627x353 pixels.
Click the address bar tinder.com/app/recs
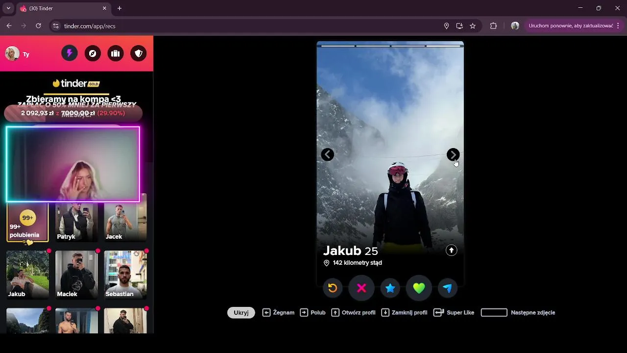pos(90,26)
